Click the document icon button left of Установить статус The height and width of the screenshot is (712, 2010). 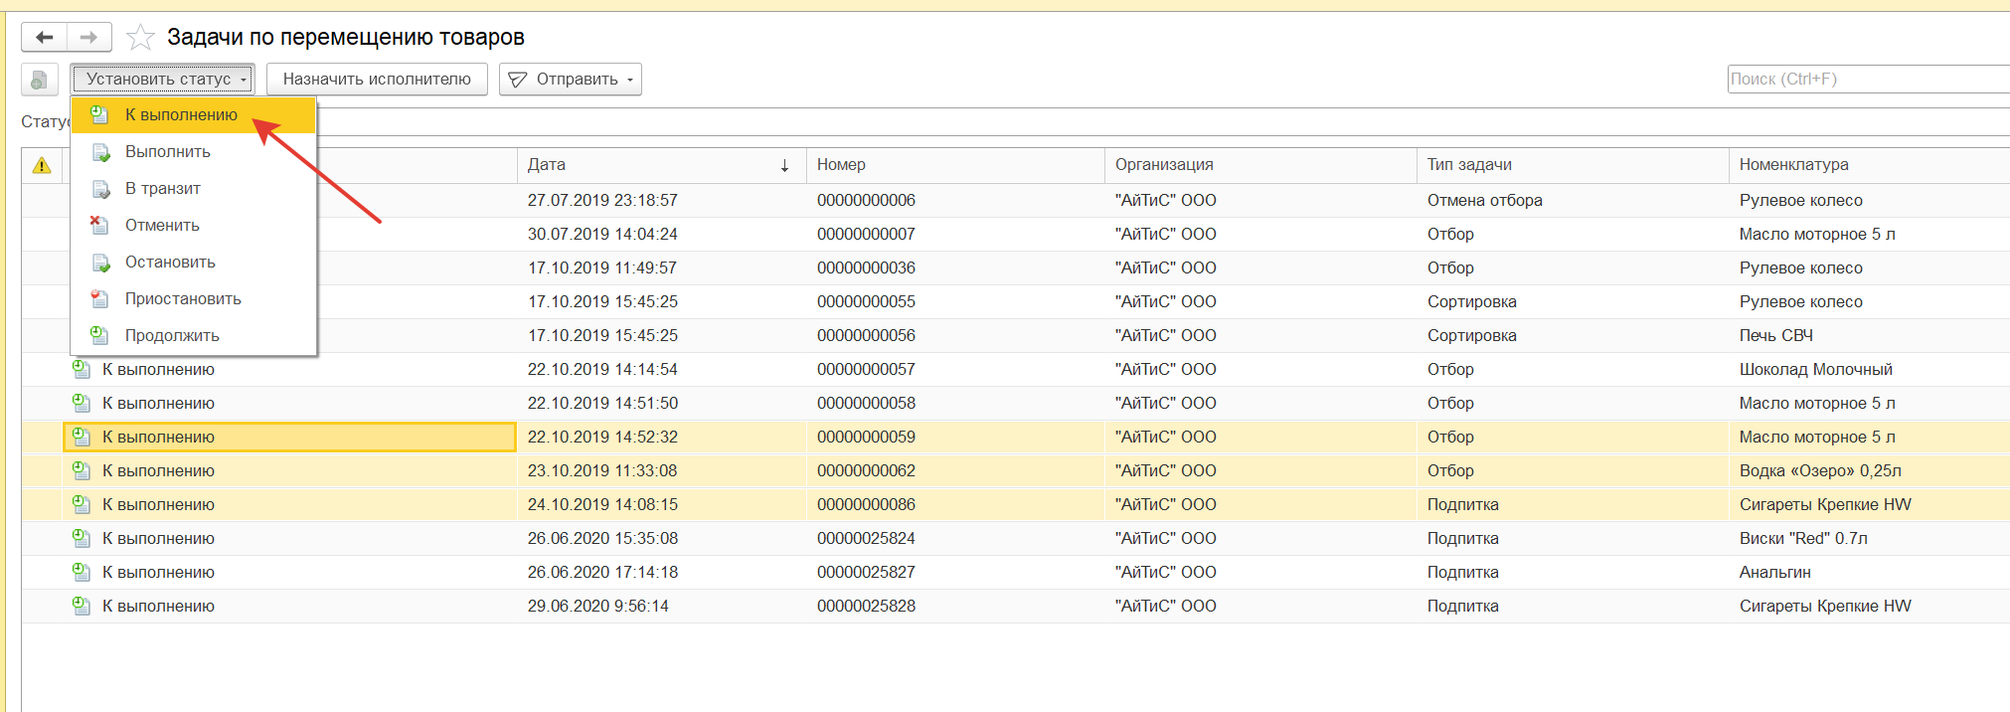tap(39, 80)
